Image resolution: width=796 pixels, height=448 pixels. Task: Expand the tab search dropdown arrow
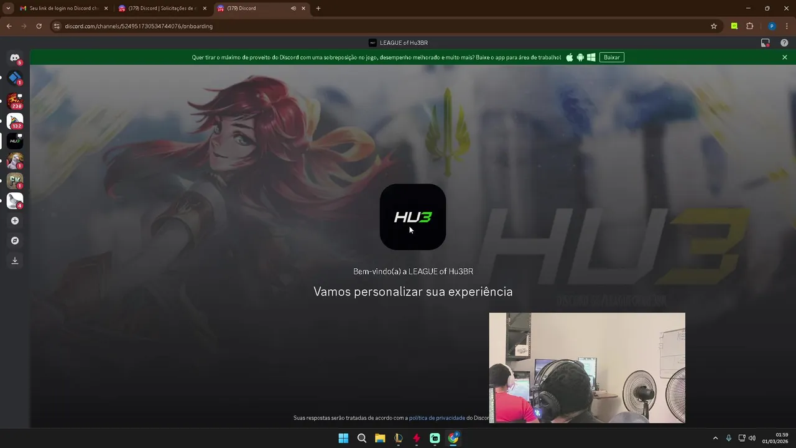tap(8, 8)
